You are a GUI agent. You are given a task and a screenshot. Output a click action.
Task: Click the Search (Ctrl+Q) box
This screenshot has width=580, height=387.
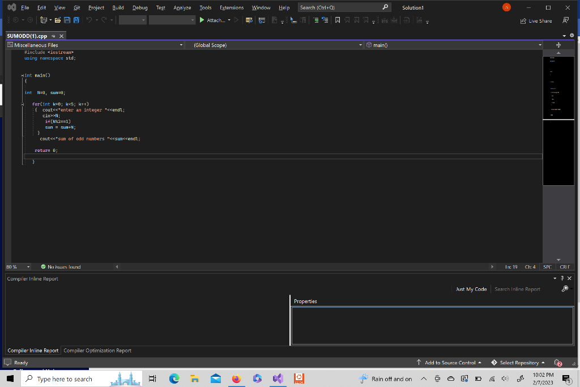(344, 7)
